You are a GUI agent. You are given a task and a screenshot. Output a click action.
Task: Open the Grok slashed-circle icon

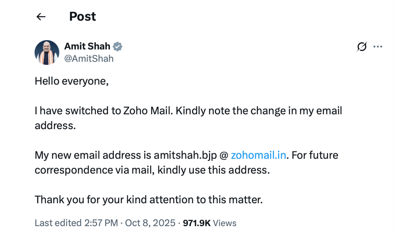[x=362, y=47]
